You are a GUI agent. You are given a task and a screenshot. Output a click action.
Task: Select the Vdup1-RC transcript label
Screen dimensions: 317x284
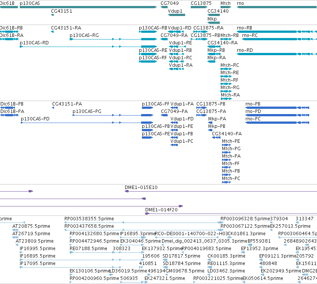pyautogui.click(x=180, y=58)
